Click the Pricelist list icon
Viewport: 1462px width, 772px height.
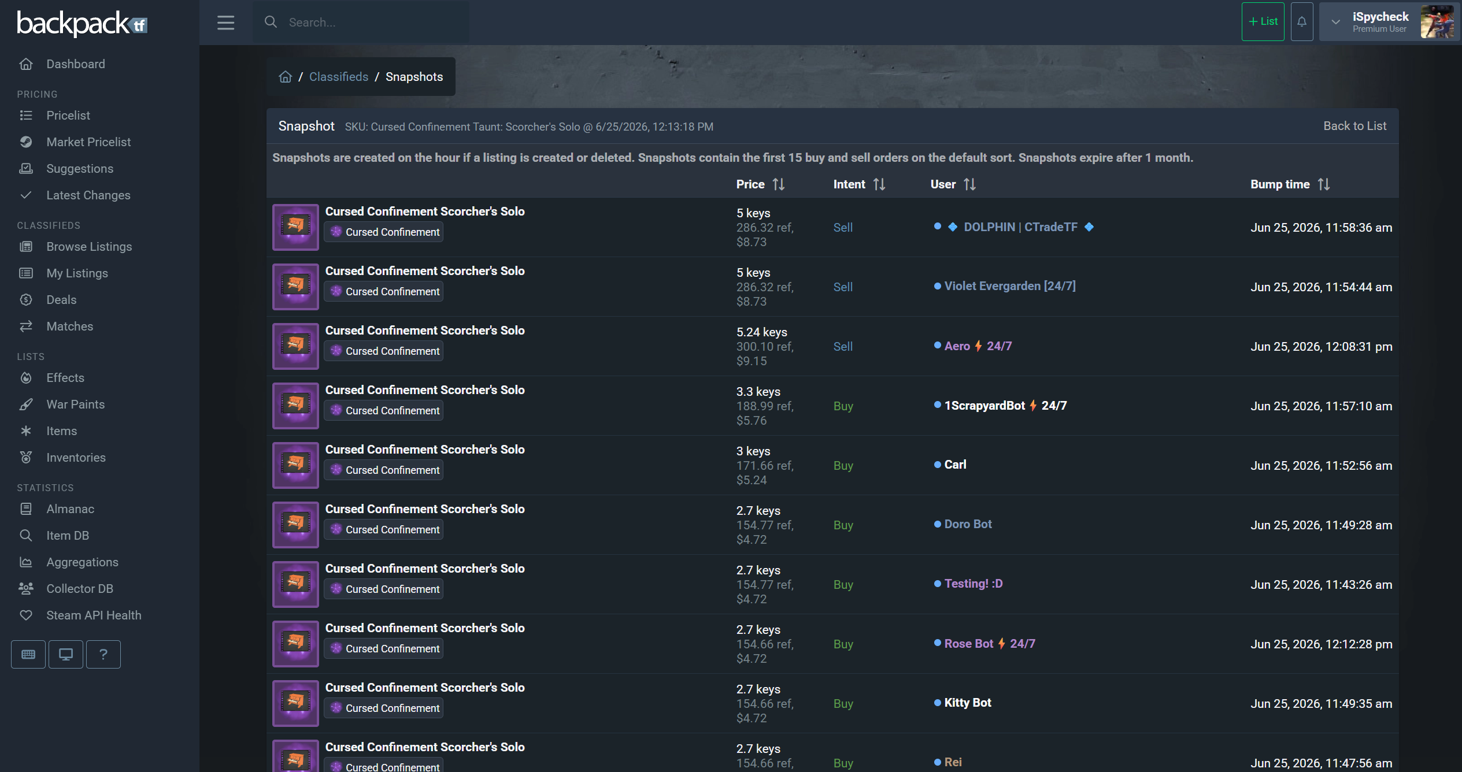point(26,116)
